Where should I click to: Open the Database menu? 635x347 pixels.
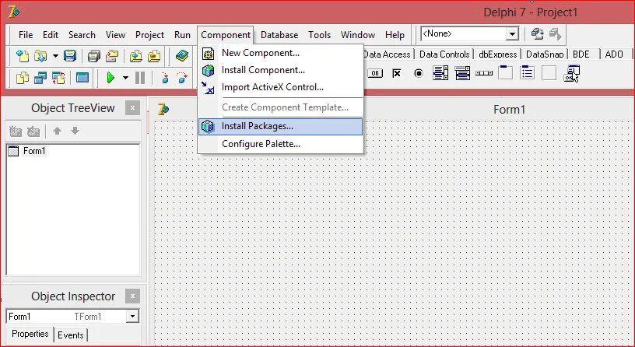279,35
